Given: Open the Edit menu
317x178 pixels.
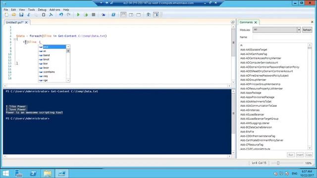Looking at the screenshot, I should coord(13,10).
